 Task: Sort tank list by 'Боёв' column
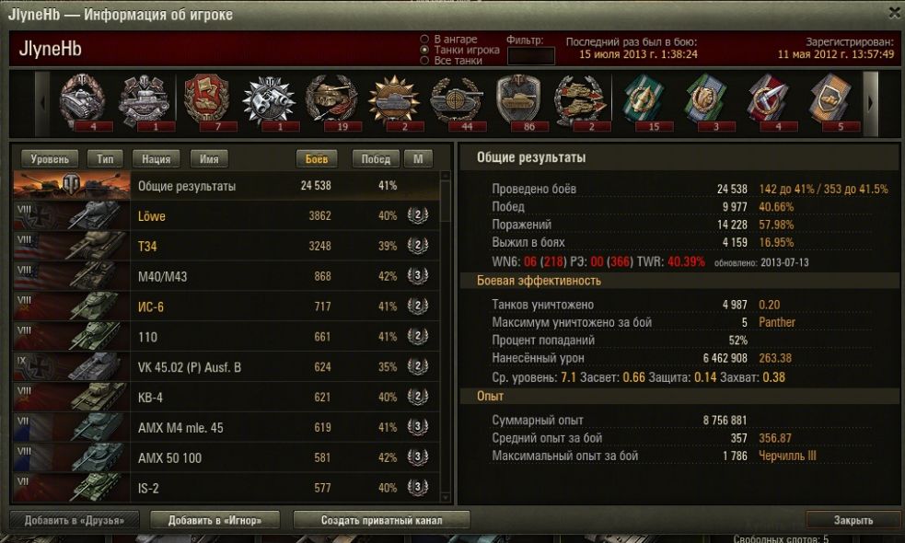tap(317, 158)
